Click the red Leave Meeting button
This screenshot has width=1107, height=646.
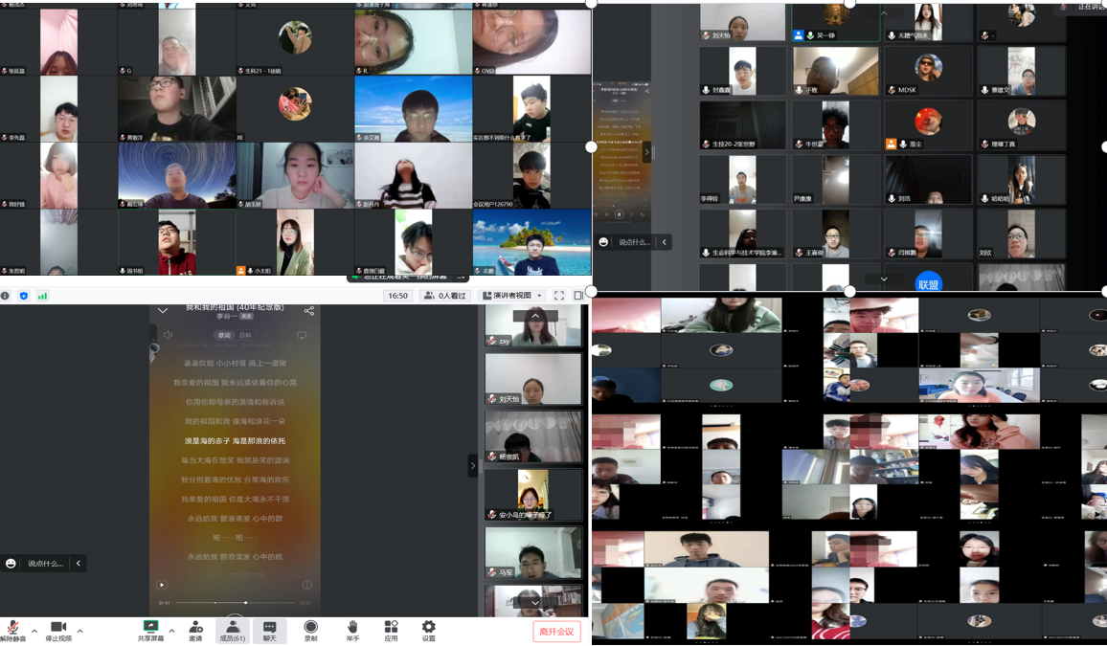pyautogui.click(x=556, y=632)
